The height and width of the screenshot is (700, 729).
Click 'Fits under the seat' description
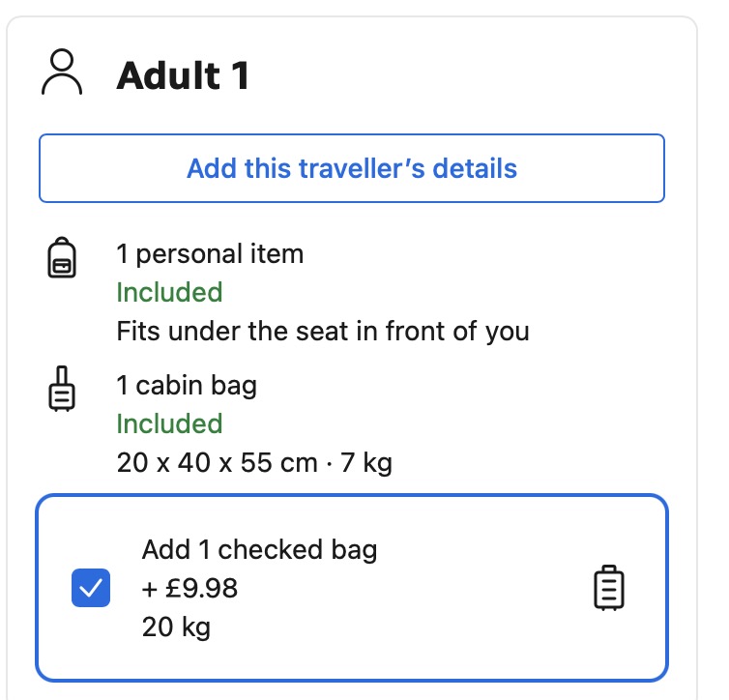point(323,332)
